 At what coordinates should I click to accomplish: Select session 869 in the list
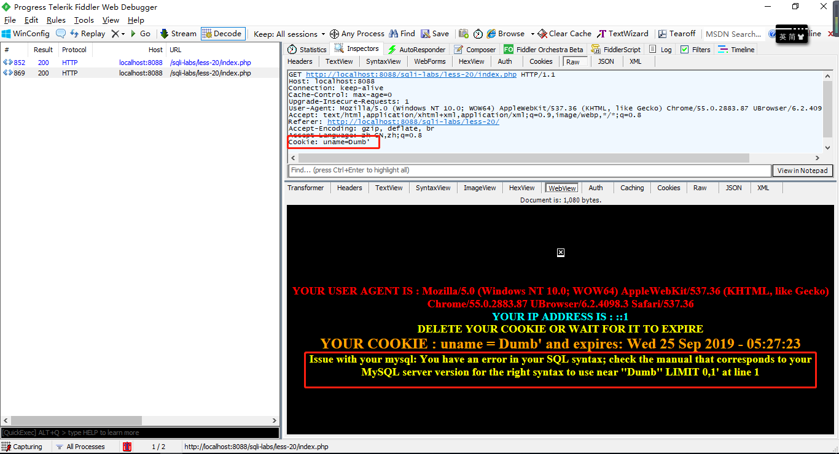[140, 73]
